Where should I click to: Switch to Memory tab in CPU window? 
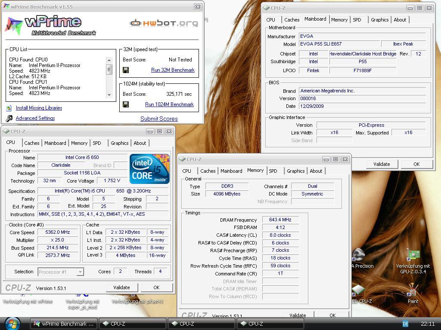click(x=79, y=143)
